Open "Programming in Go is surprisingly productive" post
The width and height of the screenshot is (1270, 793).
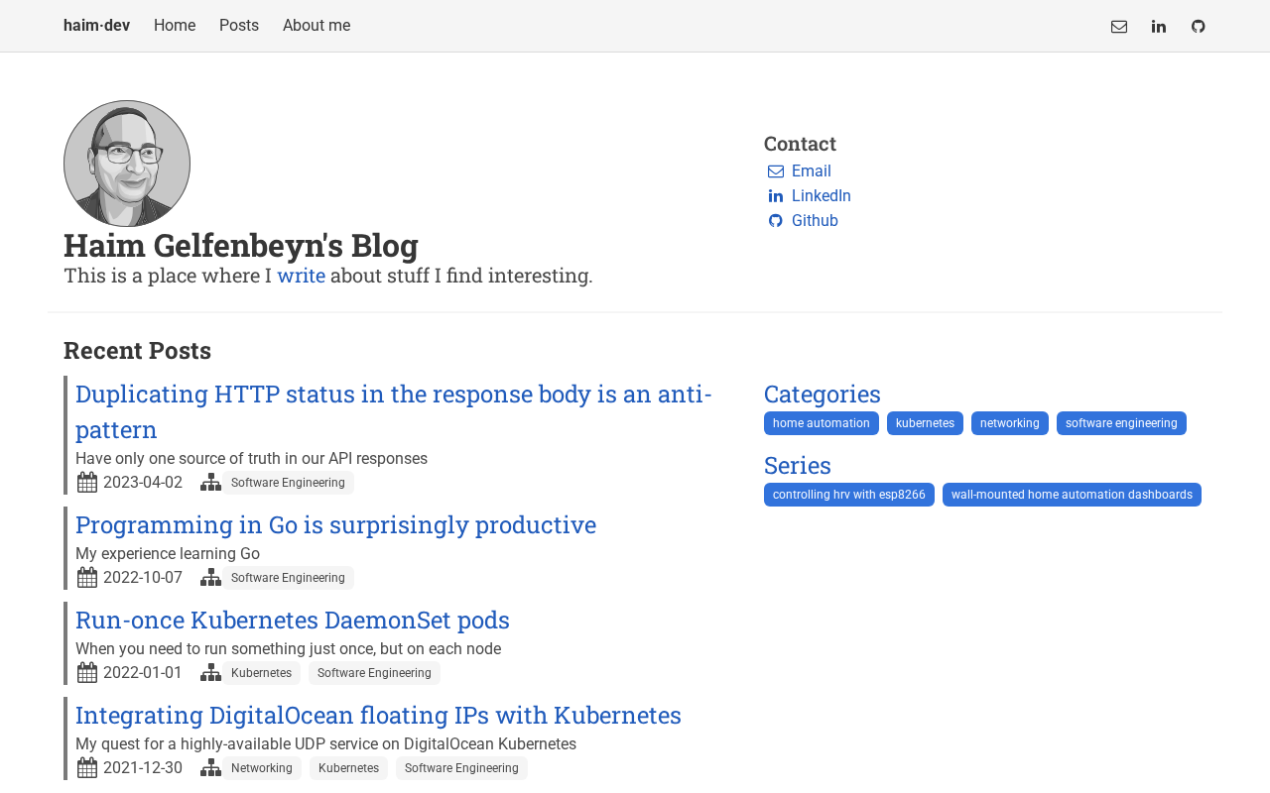tap(335, 524)
